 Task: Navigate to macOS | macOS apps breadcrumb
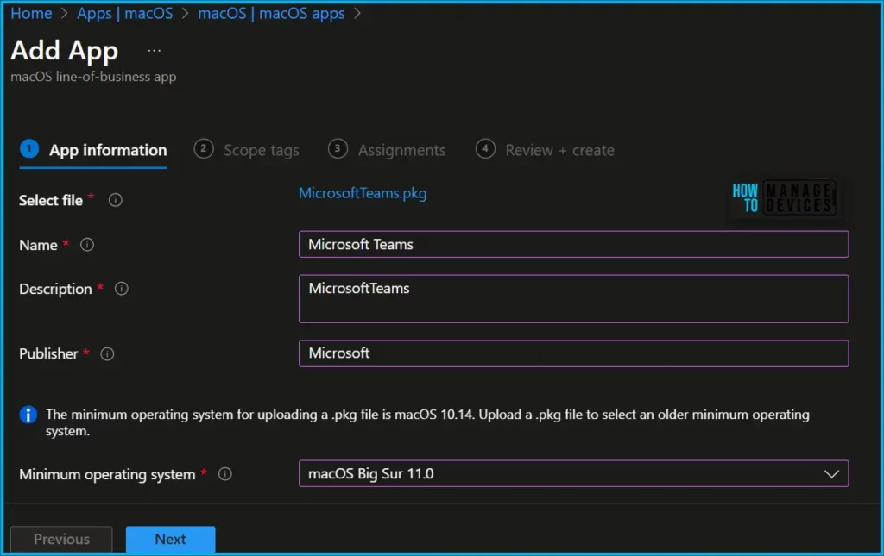point(270,13)
